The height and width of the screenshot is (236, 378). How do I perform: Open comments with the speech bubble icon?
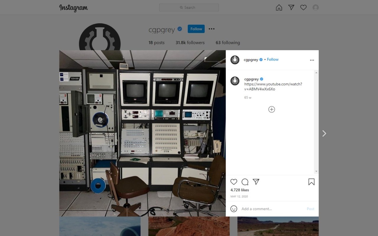pyautogui.click(x=245, y=182)
